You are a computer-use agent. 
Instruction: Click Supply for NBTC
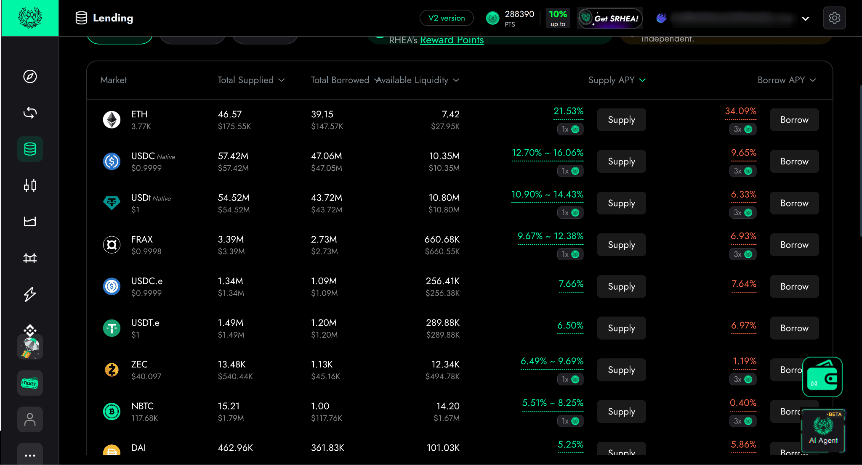coord(621,411)
